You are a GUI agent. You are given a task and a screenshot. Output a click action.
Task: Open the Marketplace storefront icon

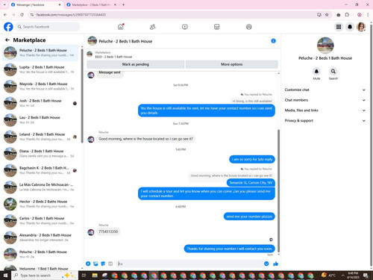tap(217, 27)
